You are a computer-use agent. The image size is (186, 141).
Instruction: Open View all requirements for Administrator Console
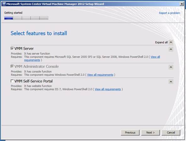(100, 75)
